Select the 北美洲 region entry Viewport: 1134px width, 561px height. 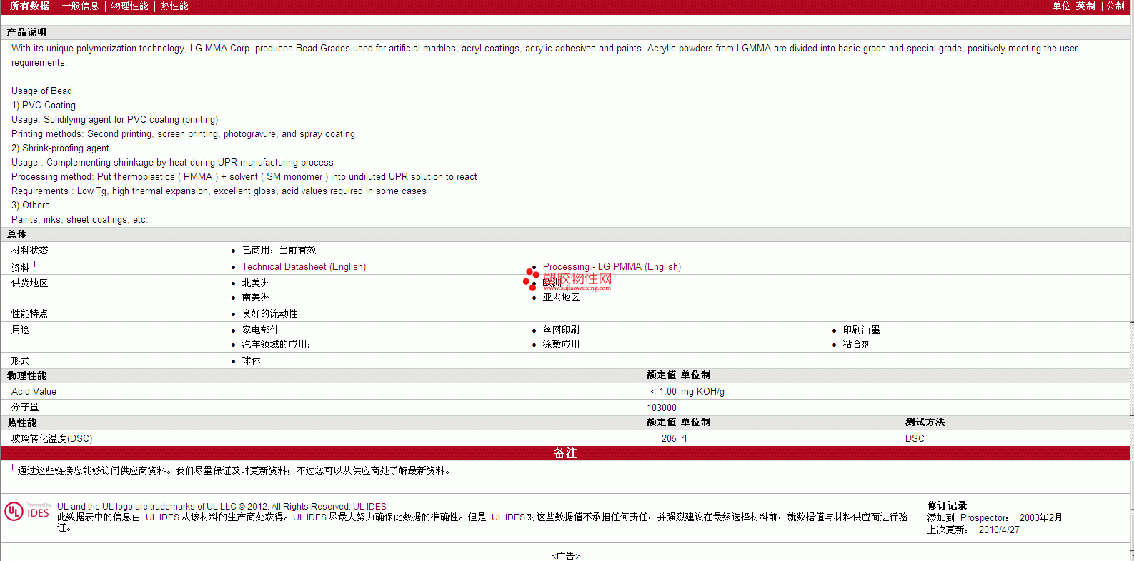tap(256, 283)
